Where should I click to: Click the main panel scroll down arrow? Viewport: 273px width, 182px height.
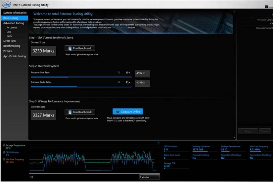[234, 138]
